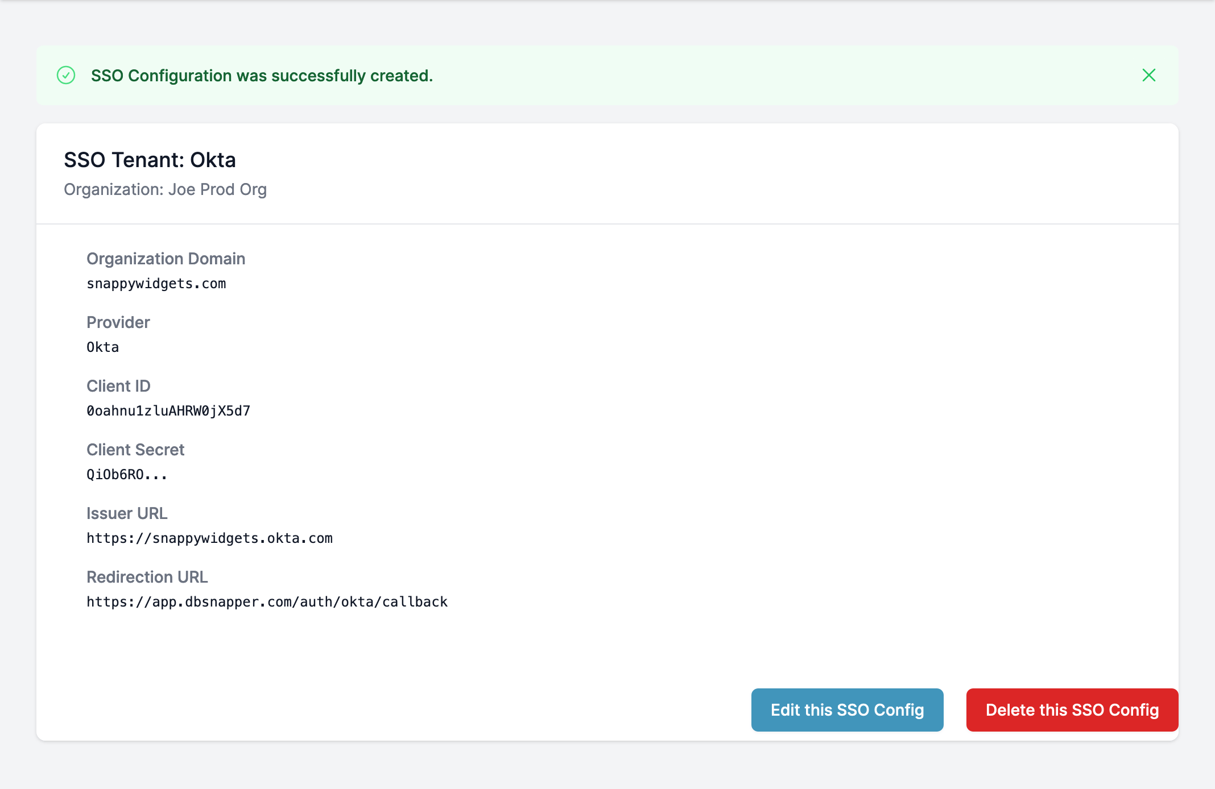Click the Provider field label
This screenshot has height=789, width=1215.
click(118, 322)
